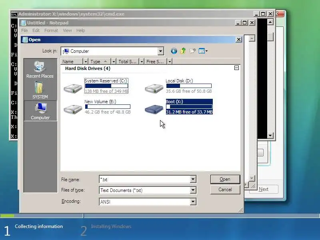The height and width of the screenshot is (240, 320).
Task: Click the Open button in dialog
Action: click(225, 179)
